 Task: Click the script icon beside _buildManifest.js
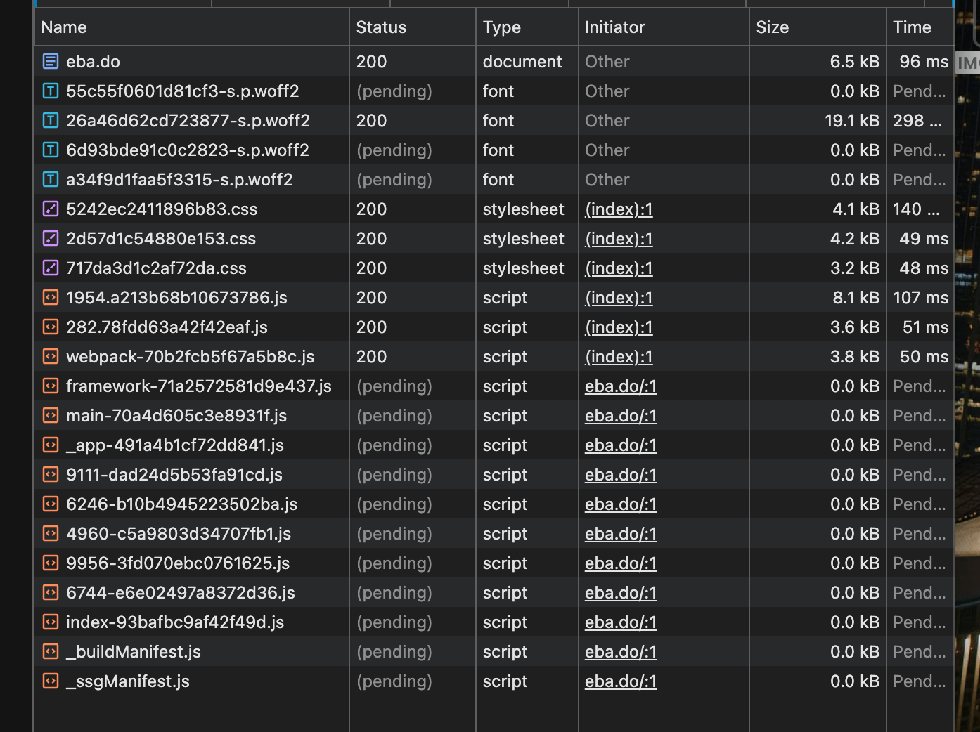[51, 652]
